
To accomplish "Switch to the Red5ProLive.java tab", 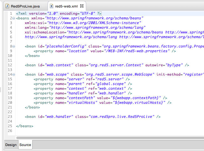I will [25, 6].
